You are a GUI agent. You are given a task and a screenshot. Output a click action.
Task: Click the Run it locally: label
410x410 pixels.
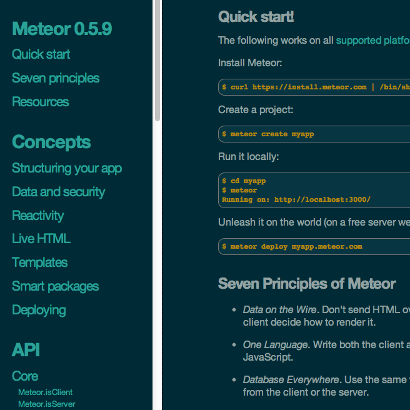(249, 157)
